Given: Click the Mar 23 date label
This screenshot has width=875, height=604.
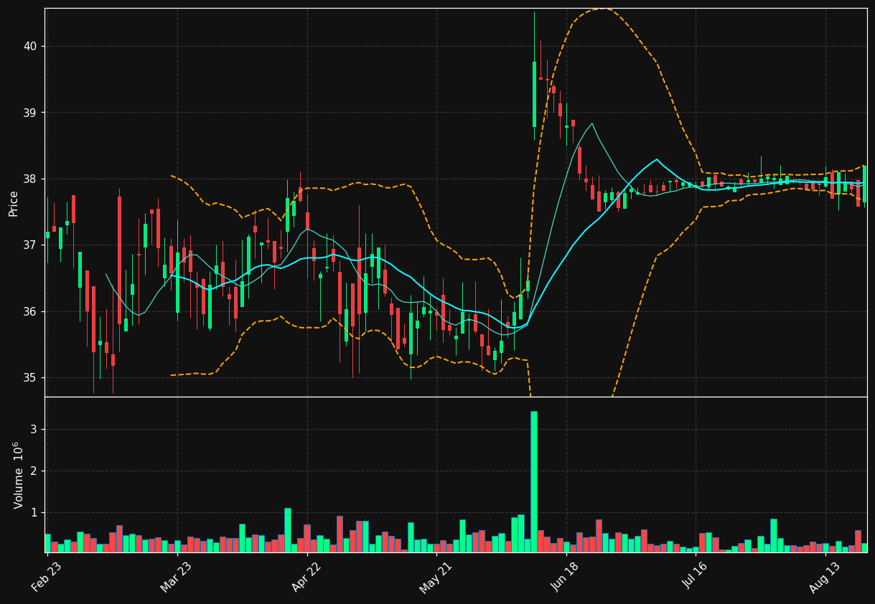Looking at the screenshot, I should click(176, 575).
